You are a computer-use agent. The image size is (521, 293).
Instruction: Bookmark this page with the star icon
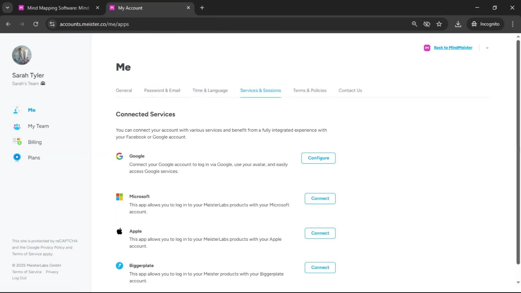click(439, 24)
